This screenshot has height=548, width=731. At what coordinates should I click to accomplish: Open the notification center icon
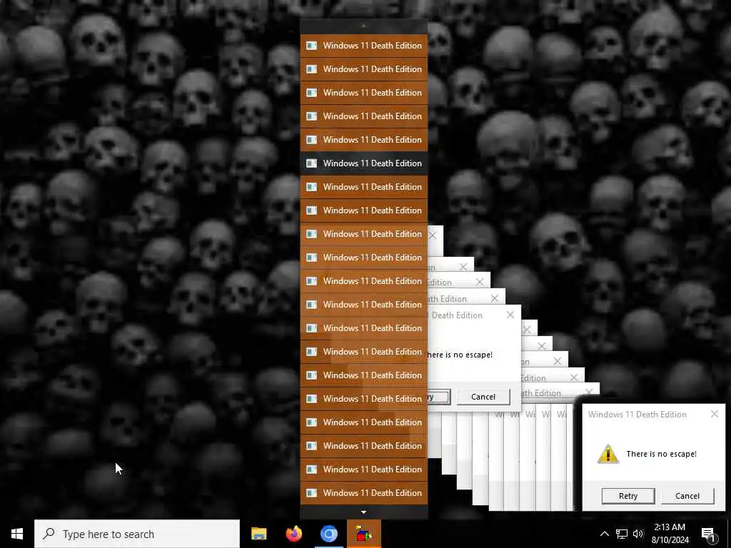coord(707,534)
